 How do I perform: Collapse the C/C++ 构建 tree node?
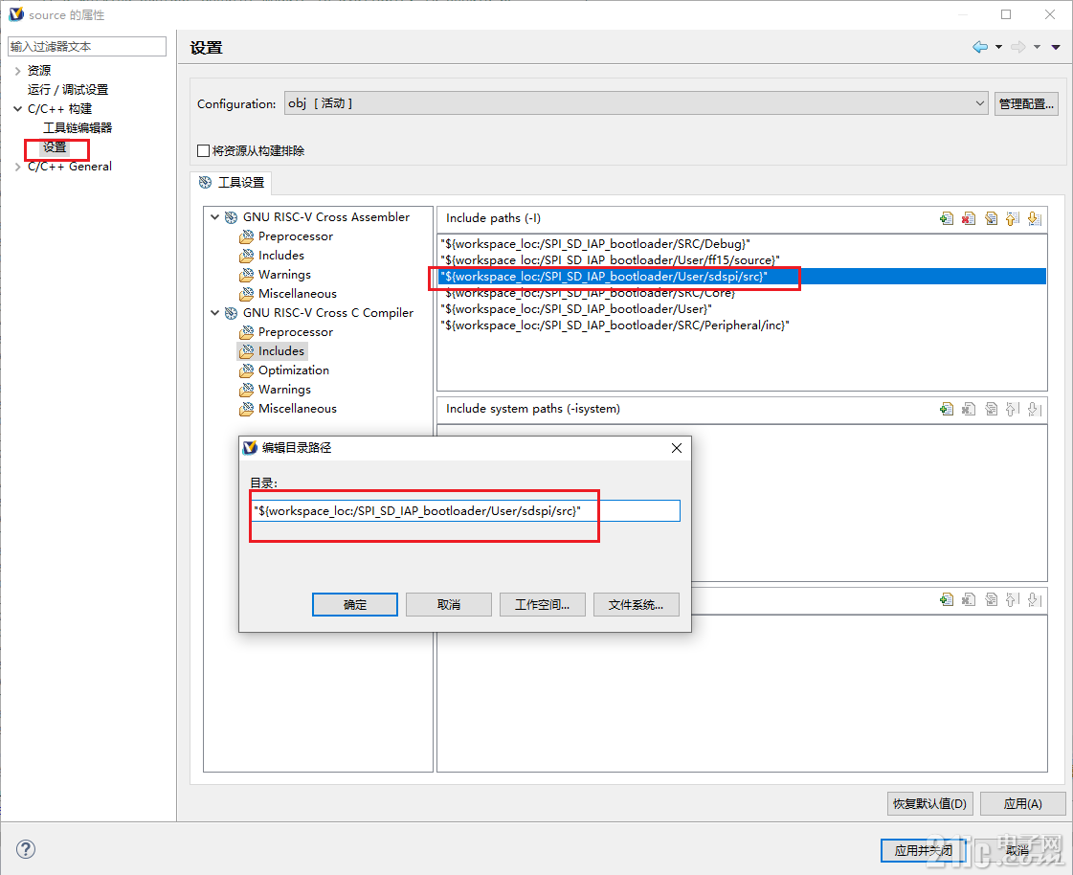click(18, 109)
